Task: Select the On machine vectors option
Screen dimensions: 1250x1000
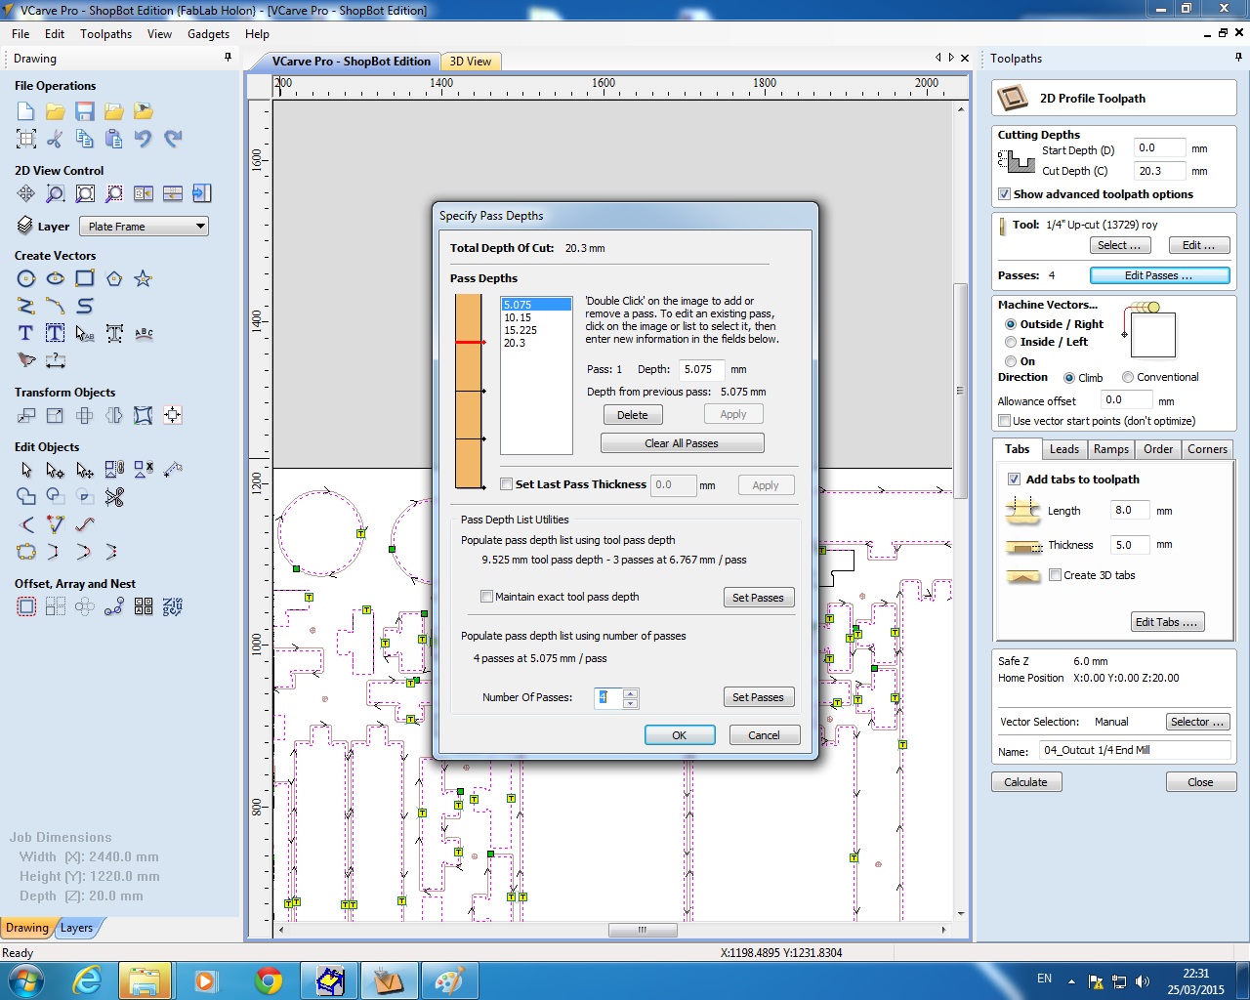Action: [1011, 361]
